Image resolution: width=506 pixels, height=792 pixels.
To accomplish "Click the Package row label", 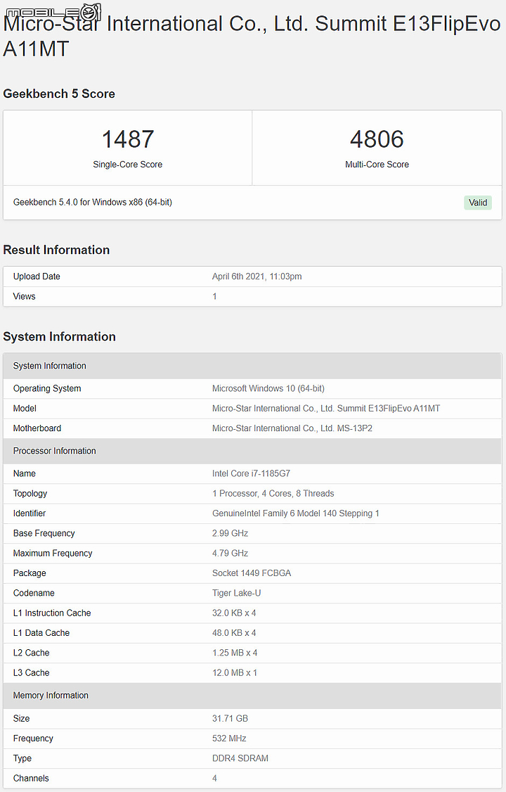I will [30, 573].
